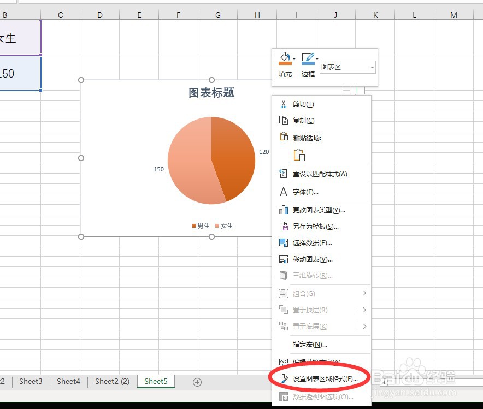
Task: Click the move chart icon
Action: point(284,259)
